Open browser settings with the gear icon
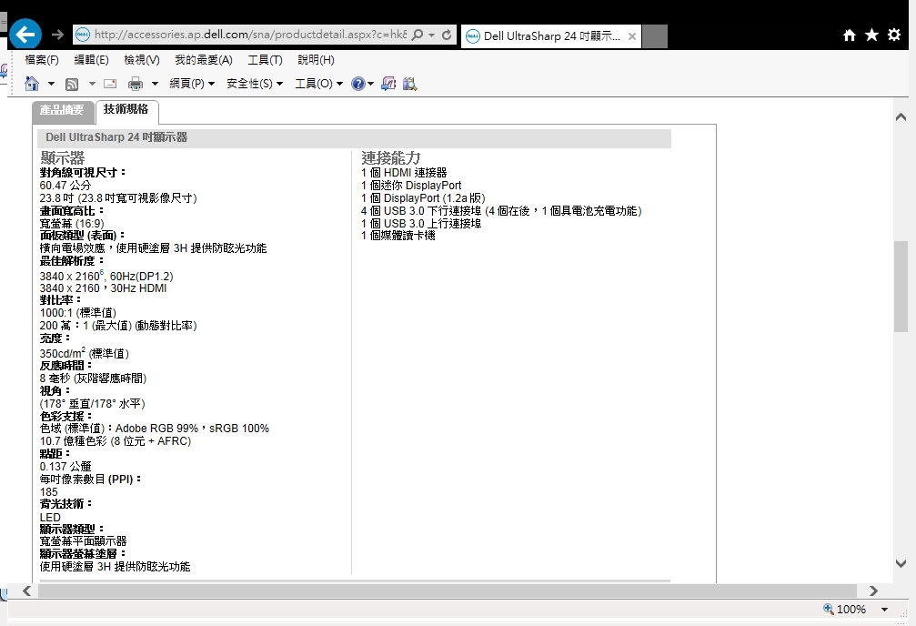 click(894, 35)
